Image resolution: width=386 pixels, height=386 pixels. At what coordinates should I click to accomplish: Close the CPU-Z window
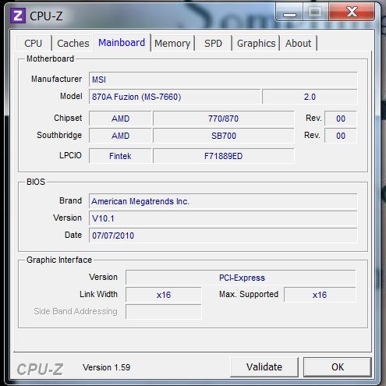pos(352,12)
